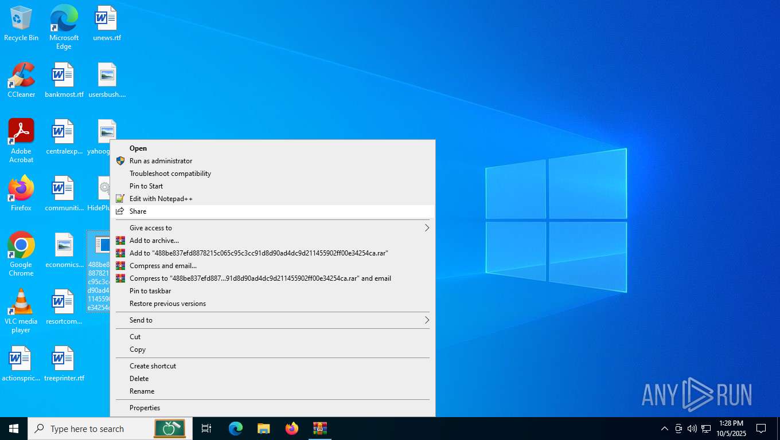Viewport: 780px width, 440px height.
Task: Click the taskbar search box
Action: point(110,429)
